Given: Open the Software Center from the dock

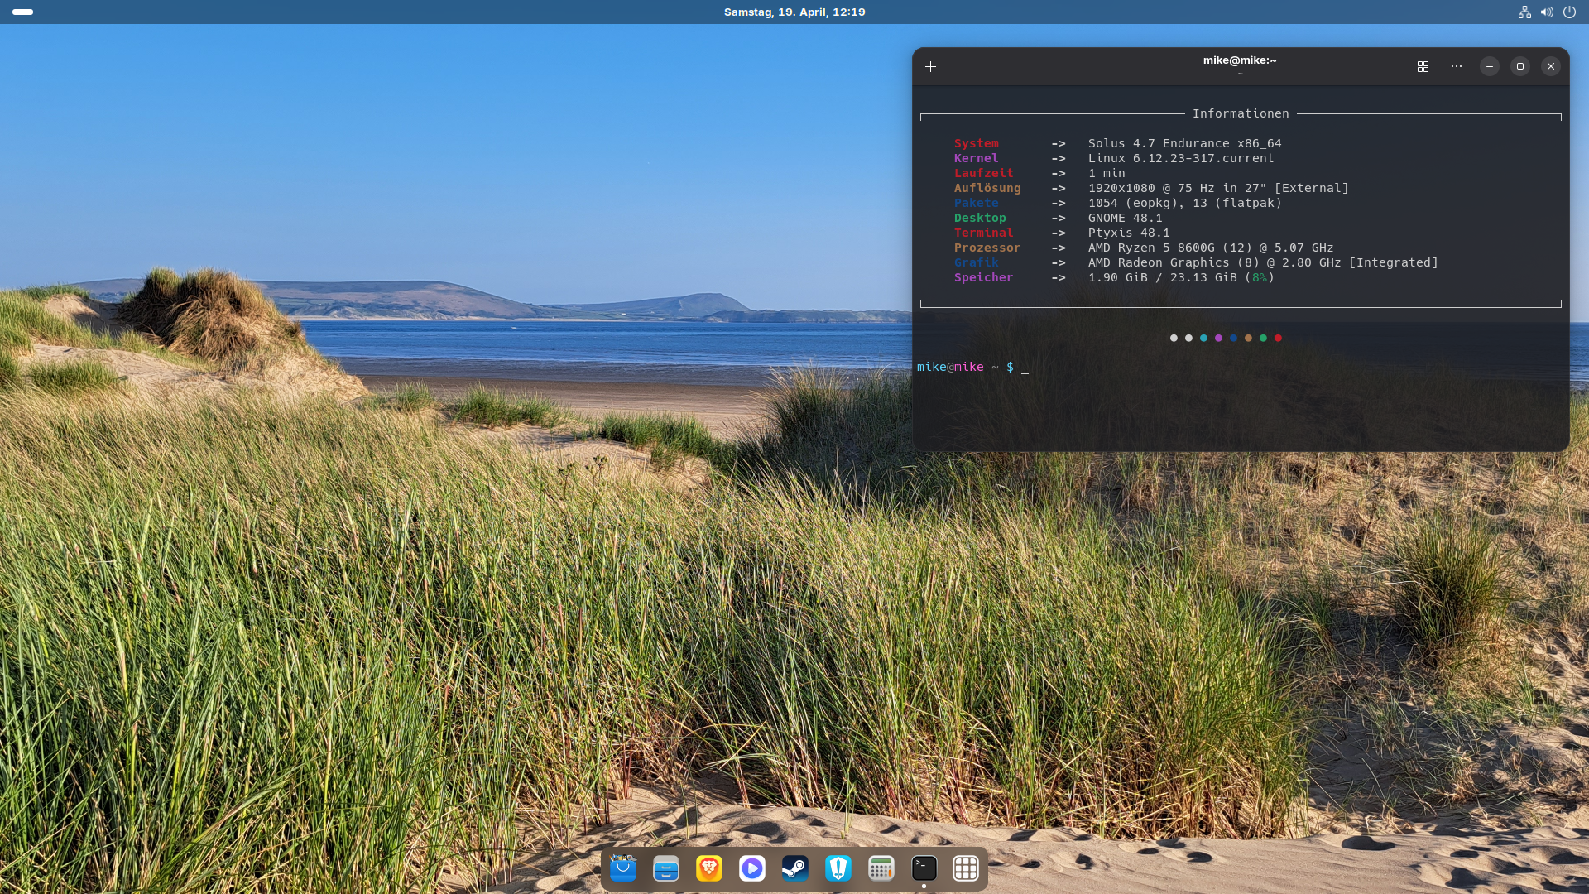Looking at the screenshot, I should (623, 868).
